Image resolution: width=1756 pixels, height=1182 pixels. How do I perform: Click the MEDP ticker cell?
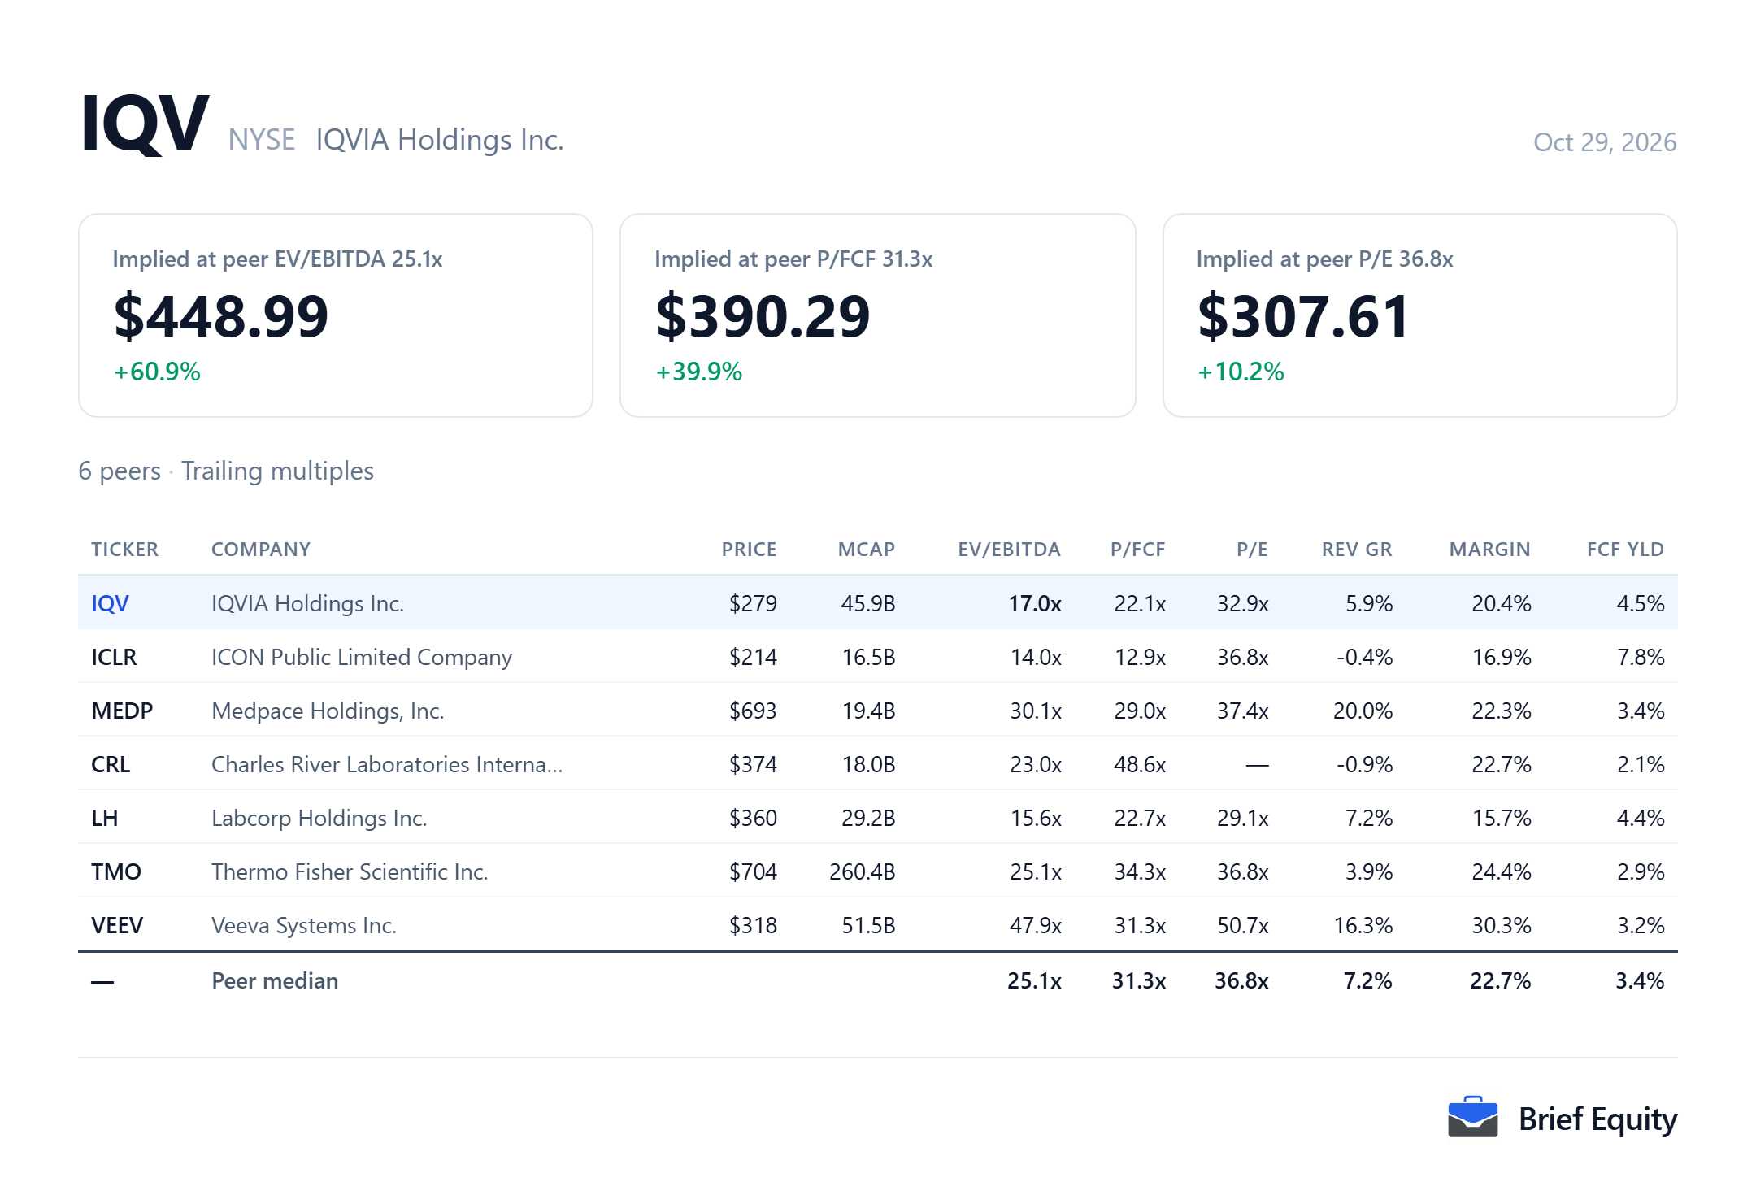coord(122,711)
